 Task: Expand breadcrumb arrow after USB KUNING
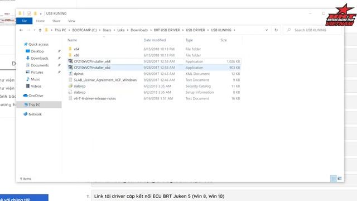[x=234, y=30]
